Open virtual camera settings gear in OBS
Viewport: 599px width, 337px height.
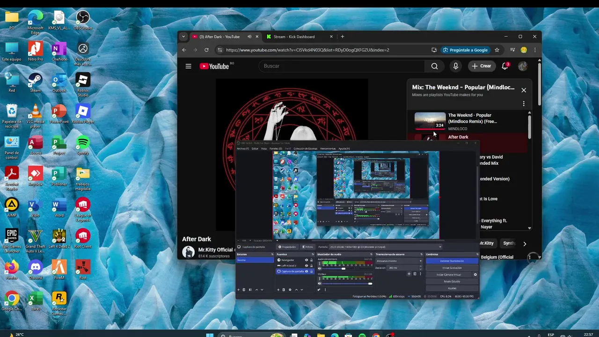[x=475, y=274]
